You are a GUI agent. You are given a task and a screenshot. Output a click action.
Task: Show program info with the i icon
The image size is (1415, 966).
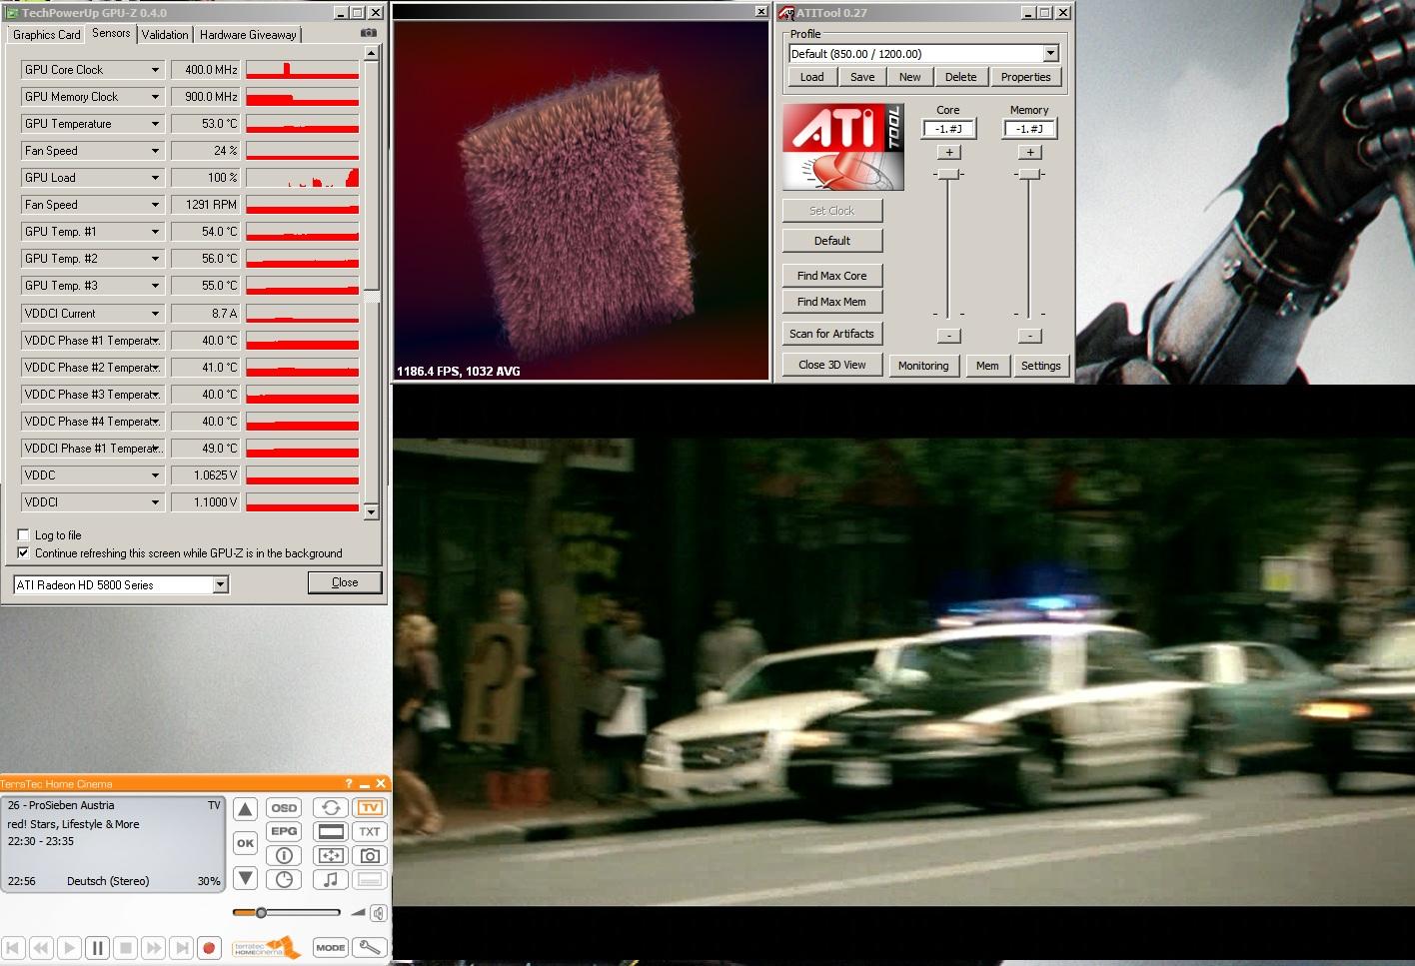(x=285, y=855)
